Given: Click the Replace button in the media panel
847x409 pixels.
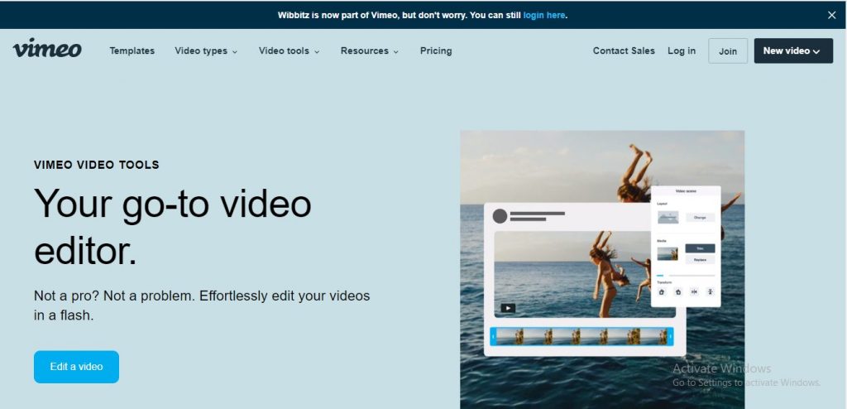Looking at the screenshot, I should (x=700, y=260).
